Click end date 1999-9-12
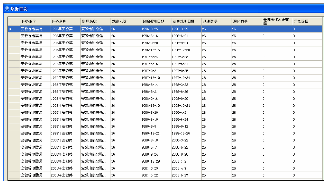327x183 pixels. click(186, 127)
